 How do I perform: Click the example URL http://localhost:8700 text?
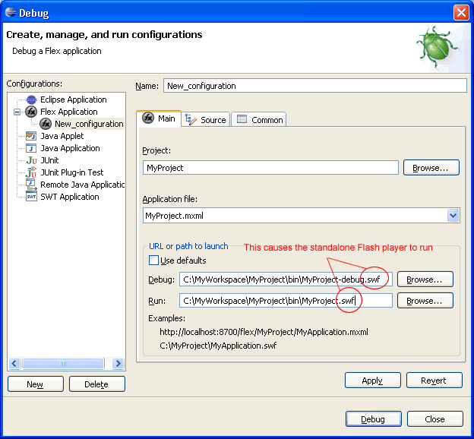click(x=264, y=332)
